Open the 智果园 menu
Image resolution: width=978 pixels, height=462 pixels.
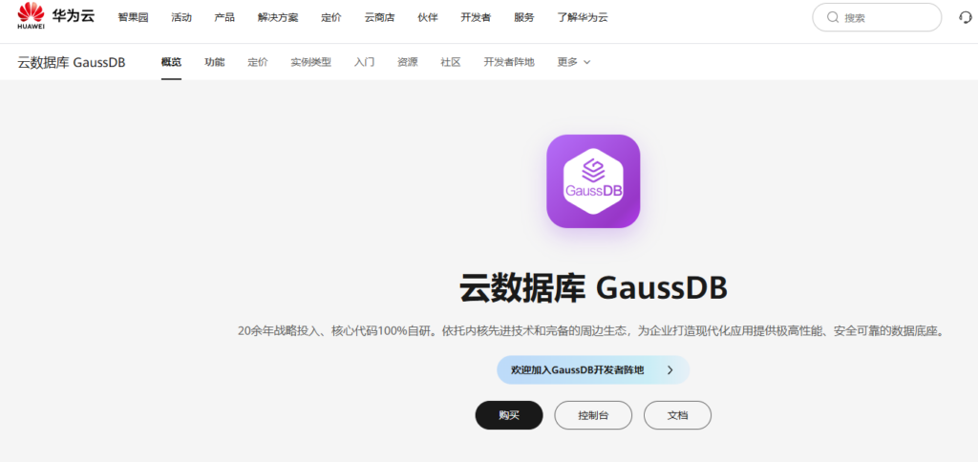pyautogui.click(x=133, y=17)
